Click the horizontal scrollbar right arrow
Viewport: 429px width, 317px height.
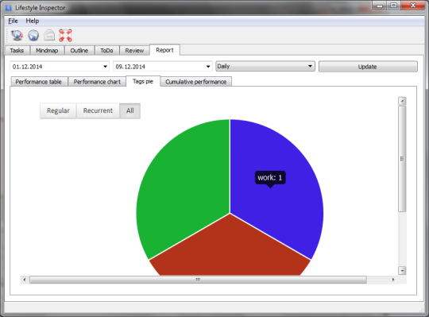393,280
